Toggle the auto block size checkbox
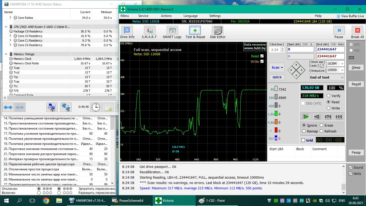This screenshot has width=366, height=206. click(x=322, y=66)
